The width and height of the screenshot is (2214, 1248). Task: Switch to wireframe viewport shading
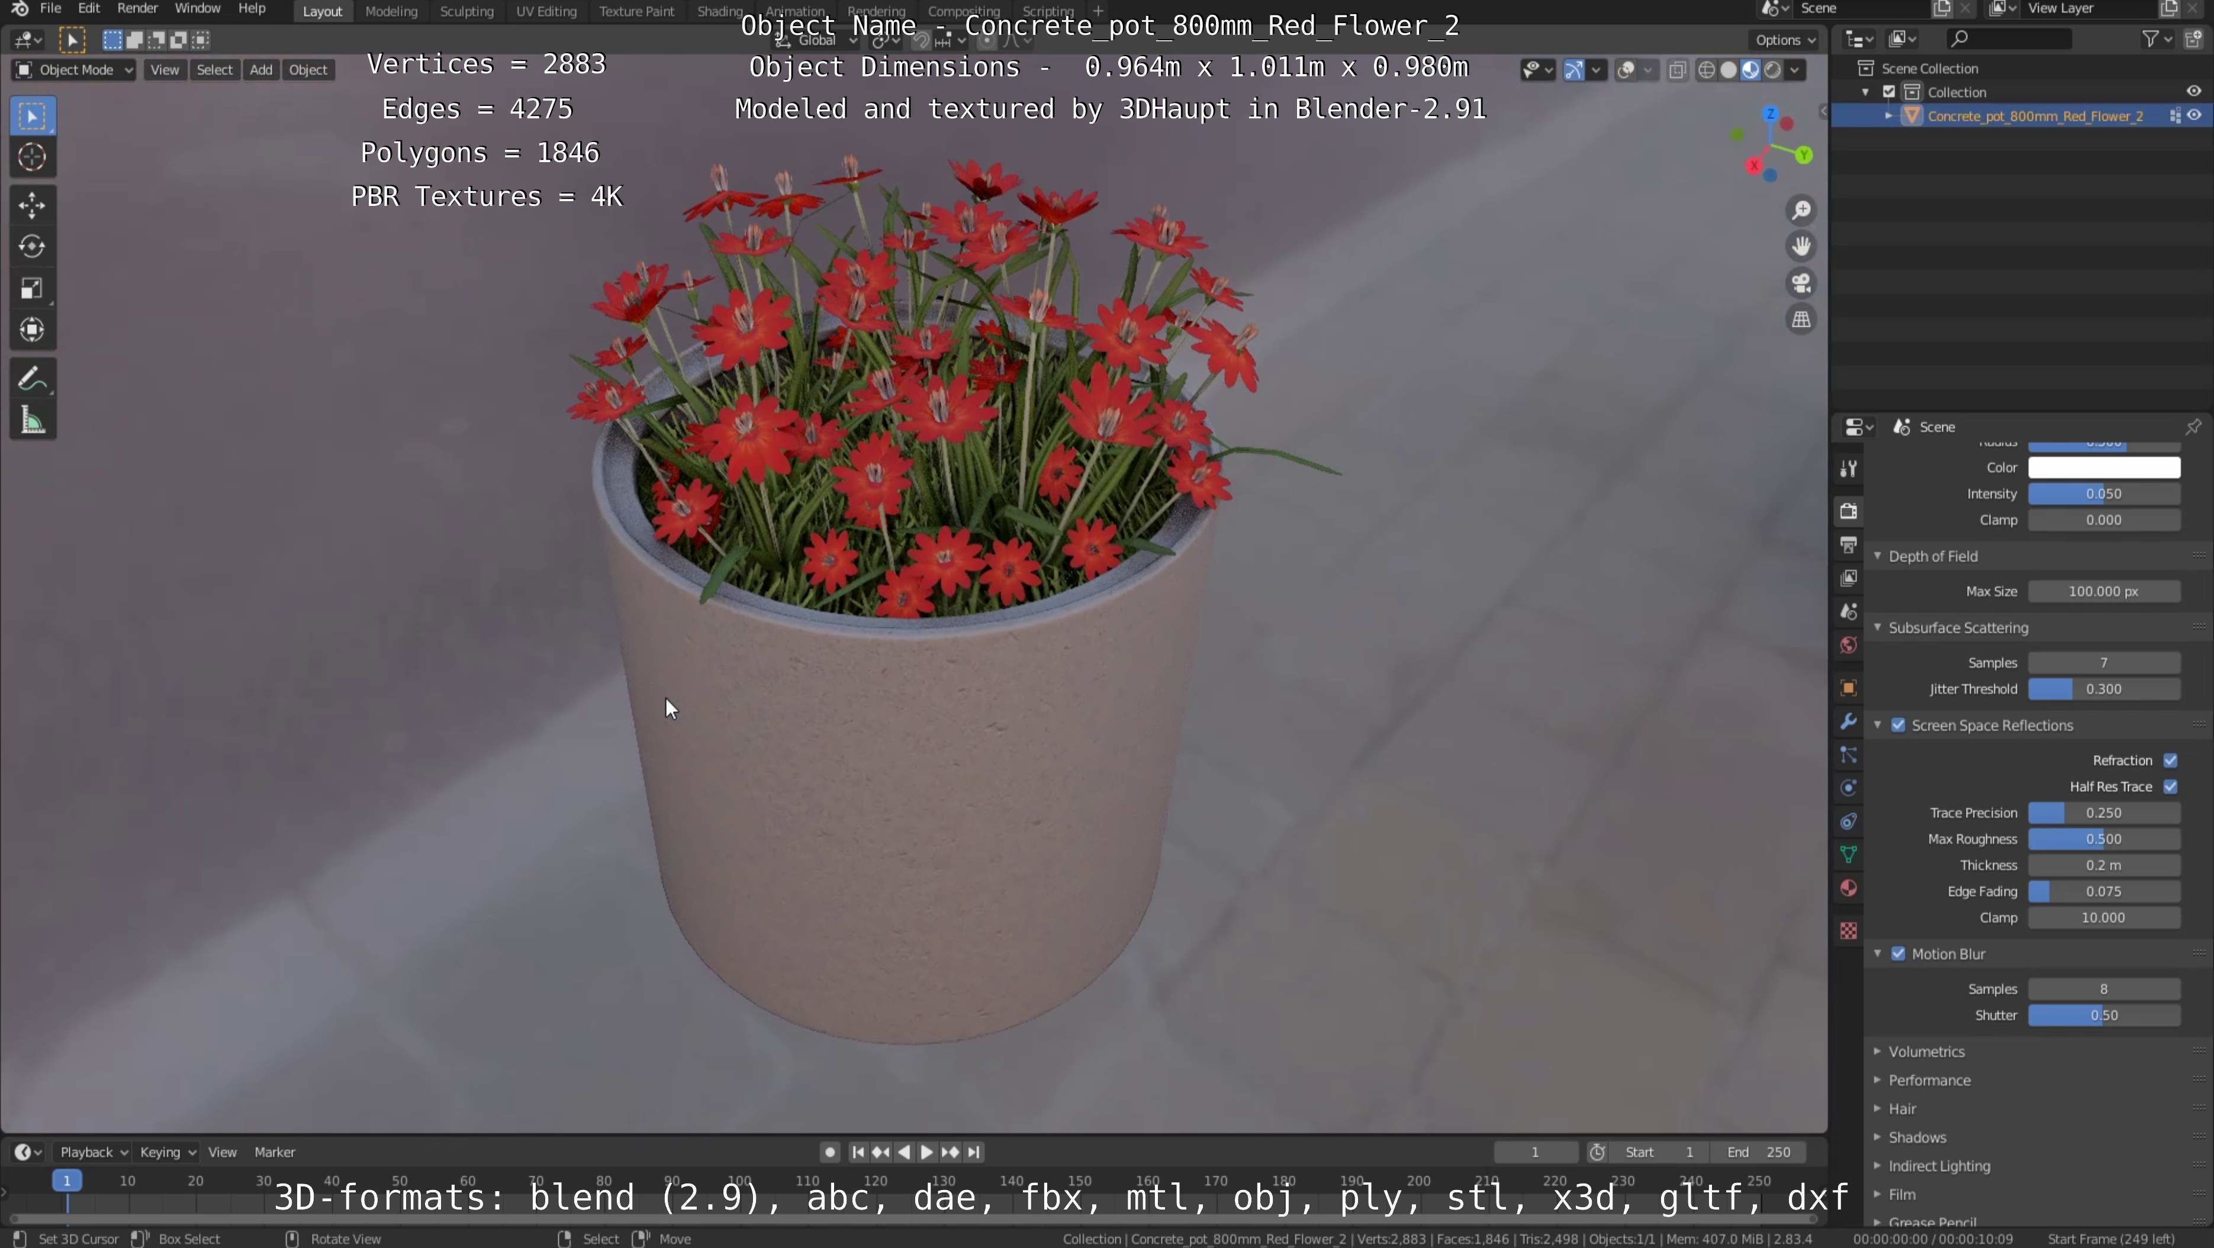(1707, 70)
